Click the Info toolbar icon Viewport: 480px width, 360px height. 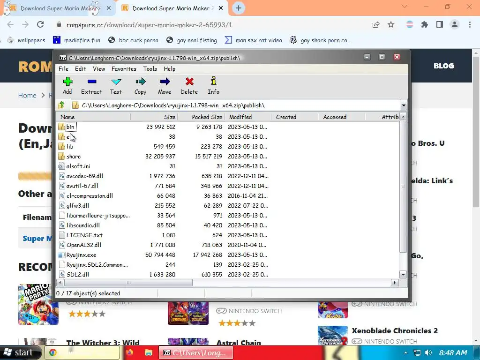click(213, 86)
